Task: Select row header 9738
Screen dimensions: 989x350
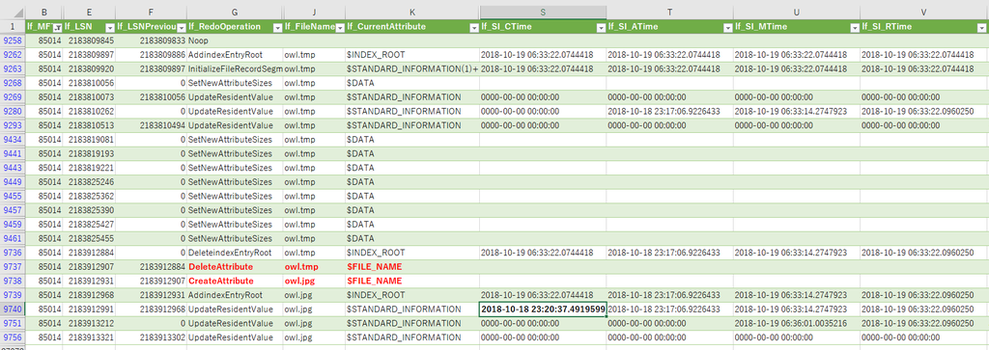Action: tap(13, 281)
